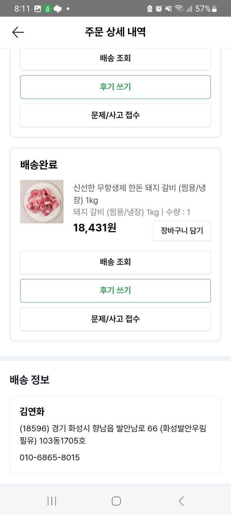Viewport: 231px width, 515px height.
Task: Write a review with 후기 쓰기 under the pork ribs
Action: [x=115, y=291]
